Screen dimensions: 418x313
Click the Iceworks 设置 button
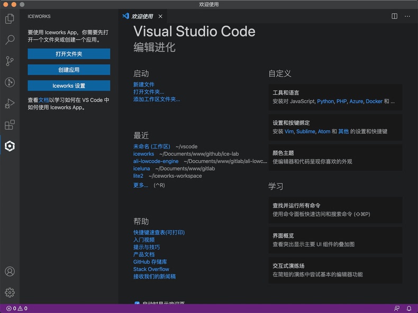(69, 86)
